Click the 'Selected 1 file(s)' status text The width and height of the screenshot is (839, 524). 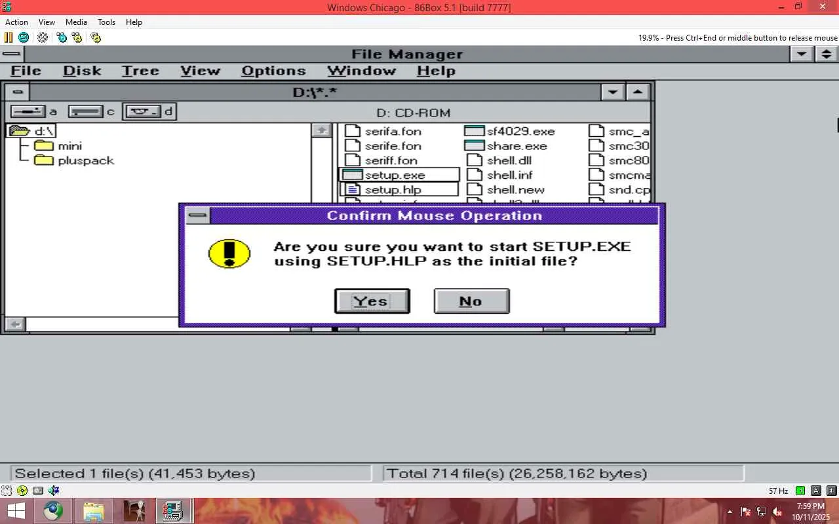[x=135, y=474]
